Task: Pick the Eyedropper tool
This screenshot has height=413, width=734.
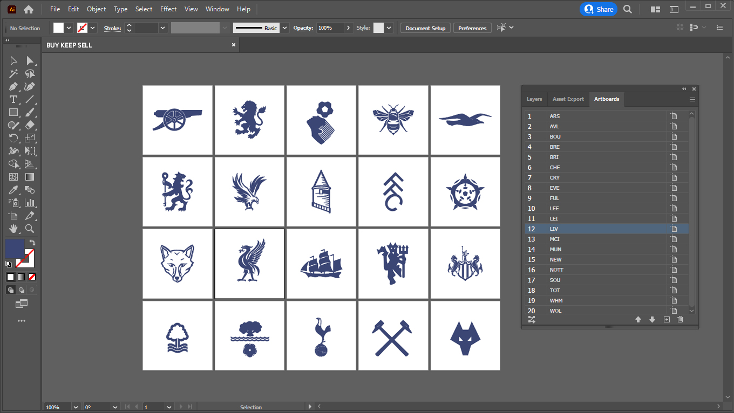Action: pyautogui.click(x=13, y=190)
